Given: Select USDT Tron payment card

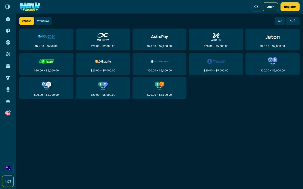Looking at the screenshot, I should click(x=160, y=88).
